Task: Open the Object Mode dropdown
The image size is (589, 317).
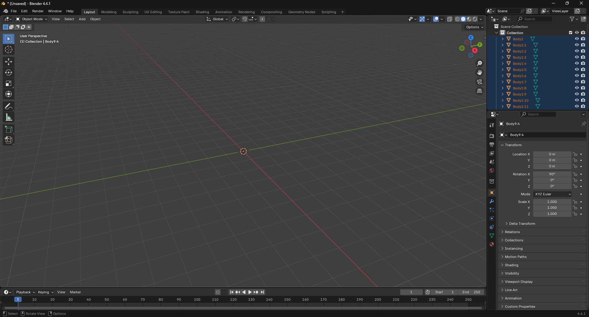Action: point(31,19)
